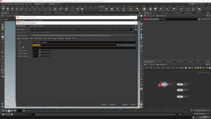Open the Render menu
The image size is (211, 119).
tap(10, 4)
